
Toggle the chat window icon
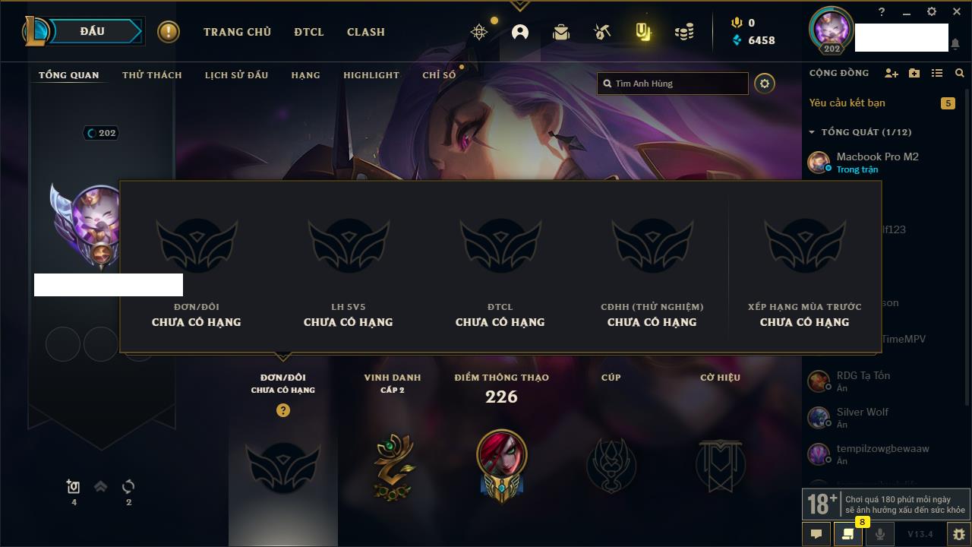click(x=816, y=534)
